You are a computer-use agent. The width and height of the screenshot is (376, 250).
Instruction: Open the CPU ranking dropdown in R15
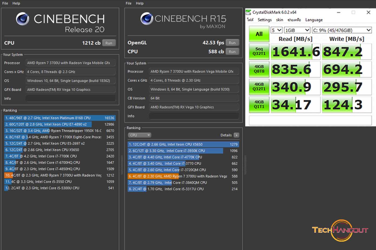(x=139, y=135)
